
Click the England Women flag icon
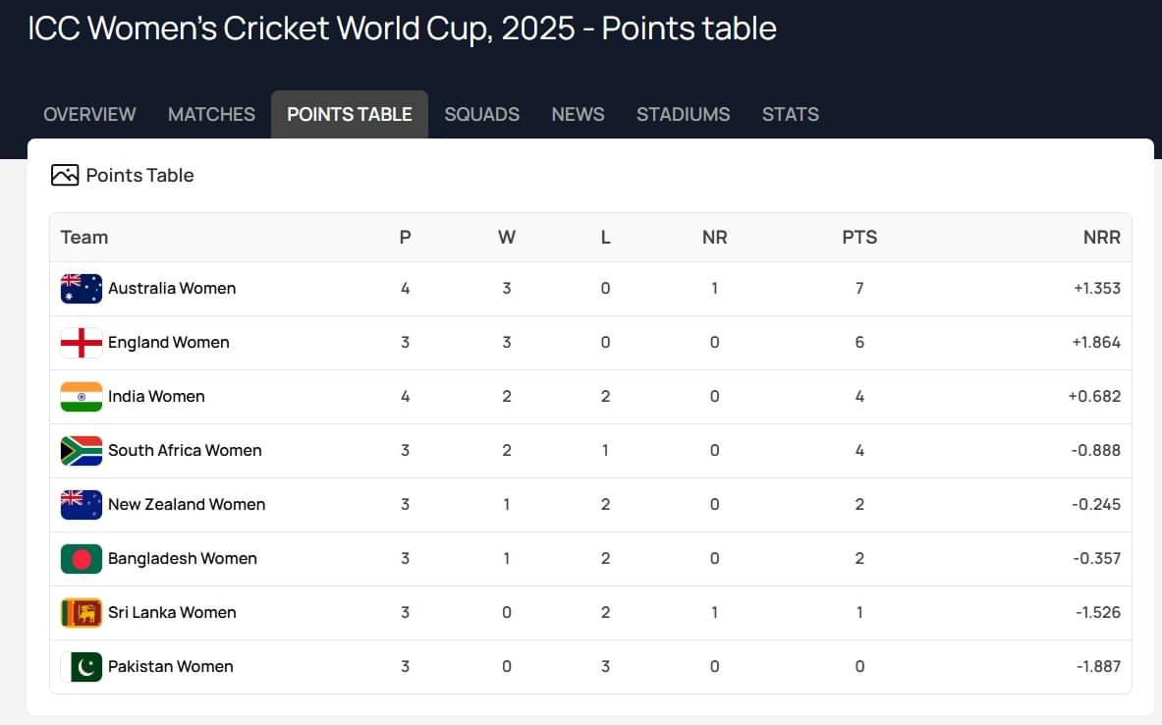tap(82, 343)
